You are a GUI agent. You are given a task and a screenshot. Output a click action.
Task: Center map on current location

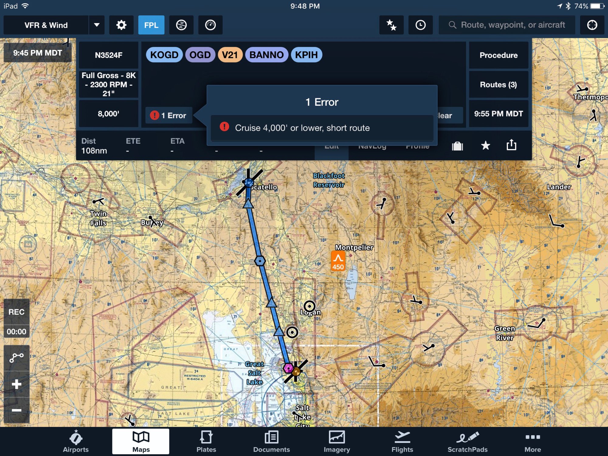pos(592,25)
